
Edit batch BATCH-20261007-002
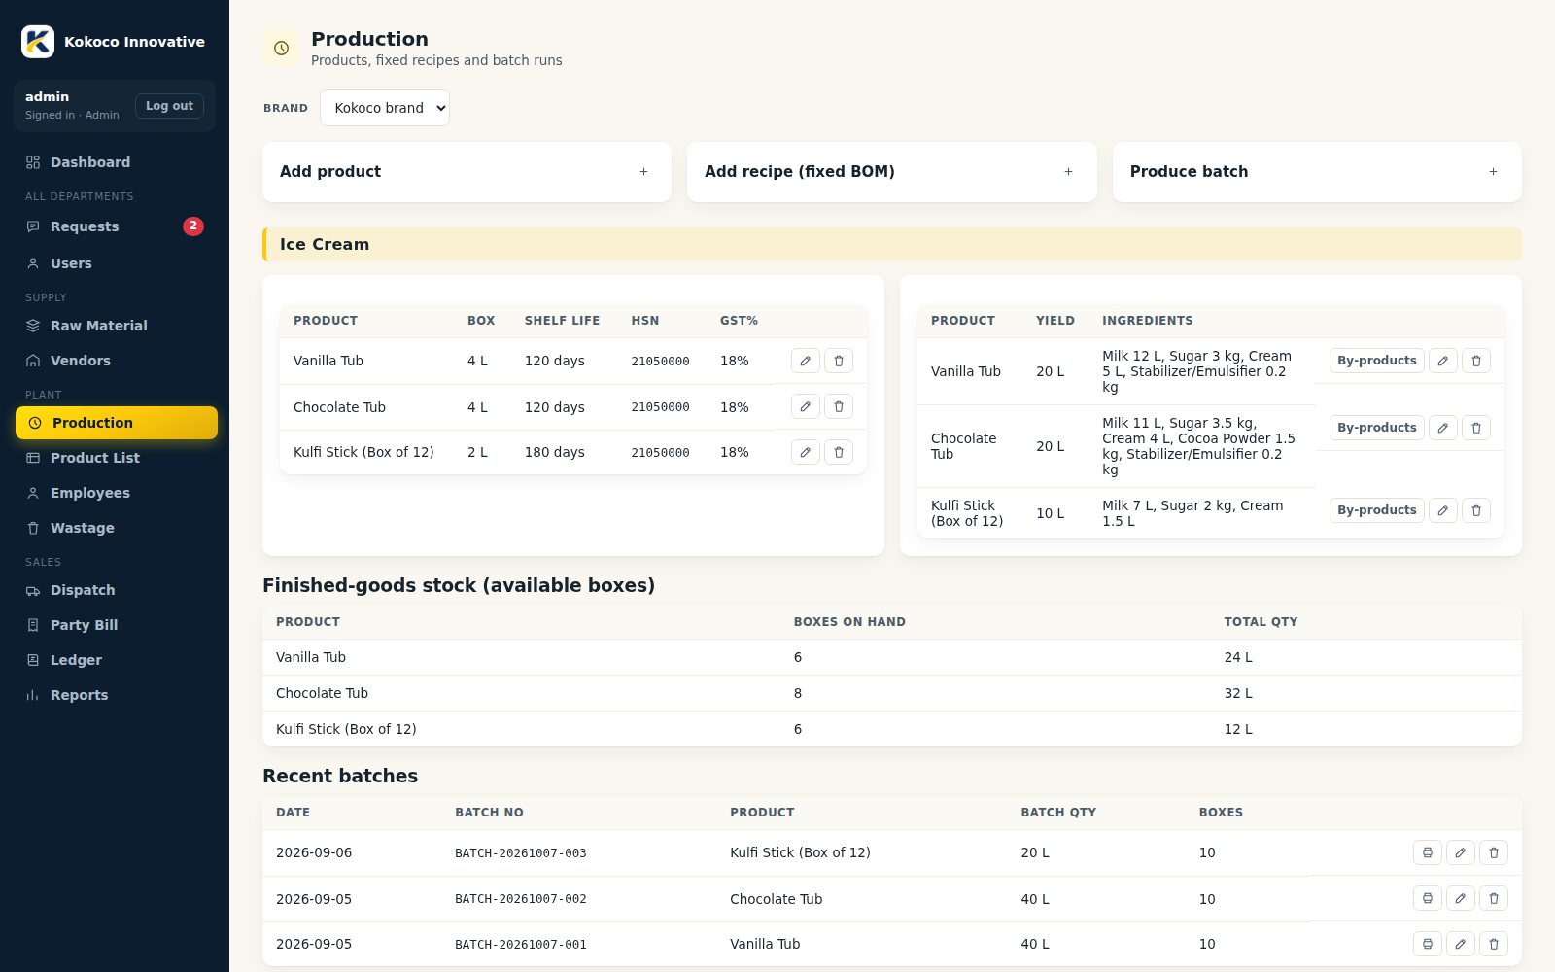point(1461,898)
